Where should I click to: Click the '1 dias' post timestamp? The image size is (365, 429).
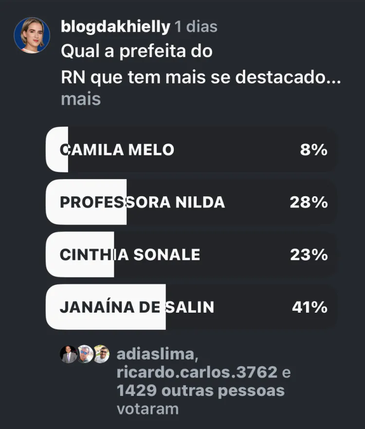[x=196, y=27]
